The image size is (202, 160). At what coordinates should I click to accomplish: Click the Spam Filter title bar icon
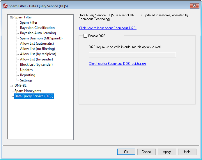5,6
